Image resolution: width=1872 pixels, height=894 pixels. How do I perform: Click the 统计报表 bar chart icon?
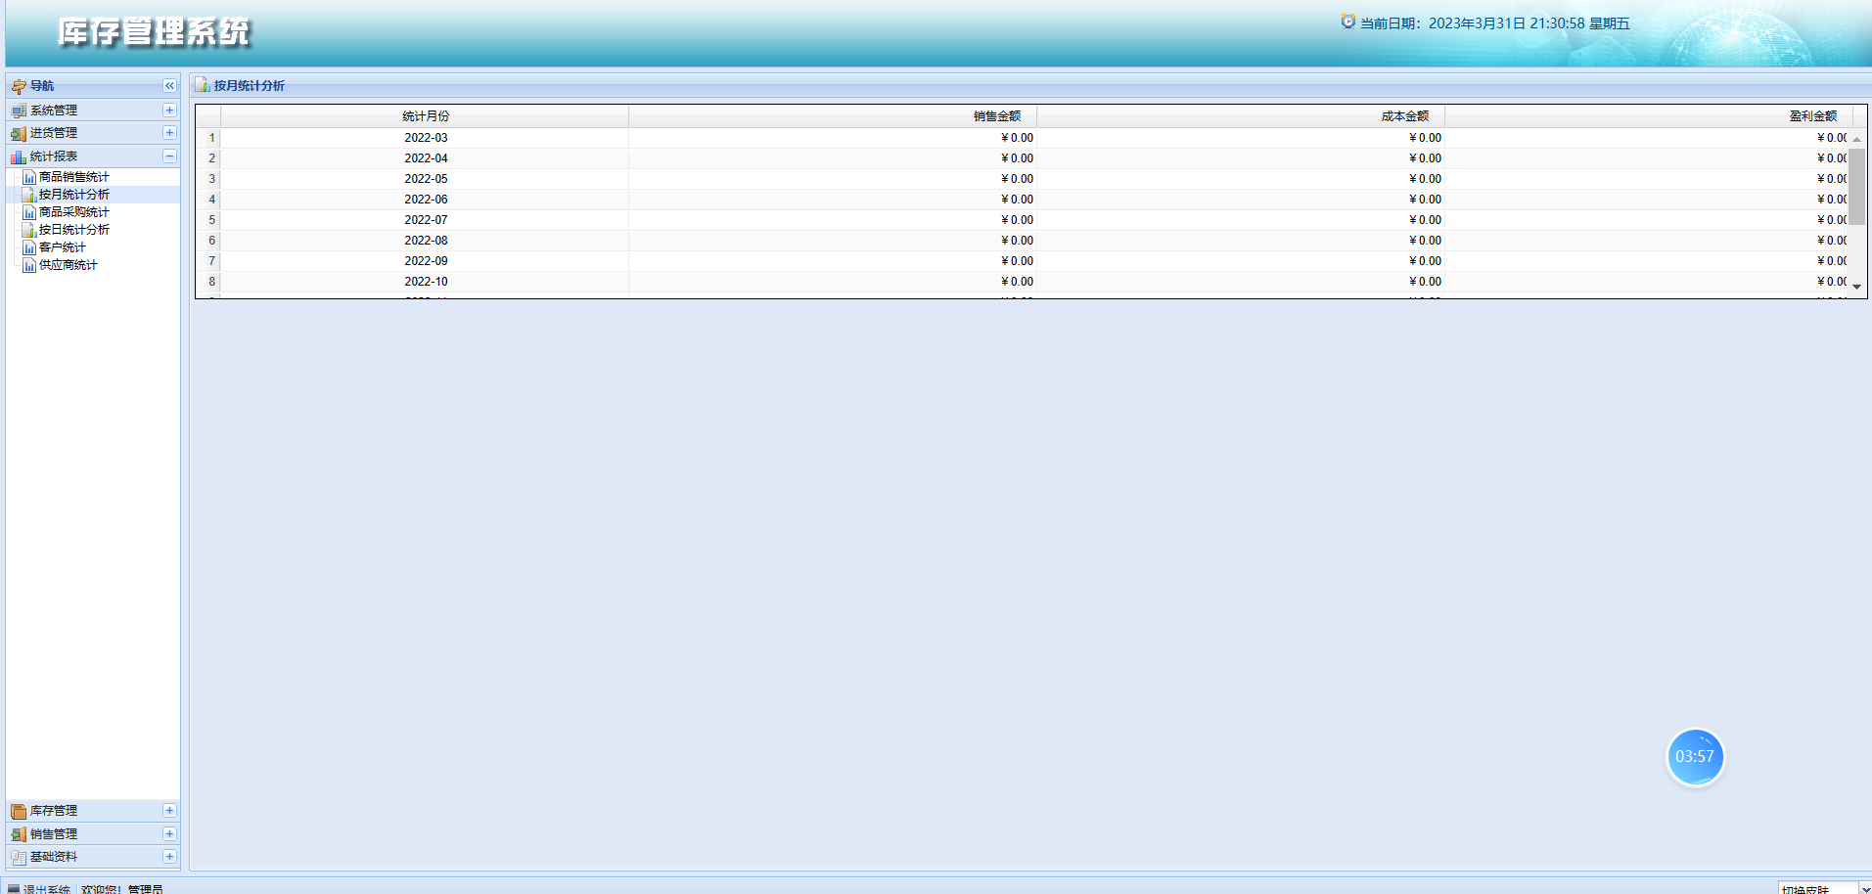(x=19, y=156)
